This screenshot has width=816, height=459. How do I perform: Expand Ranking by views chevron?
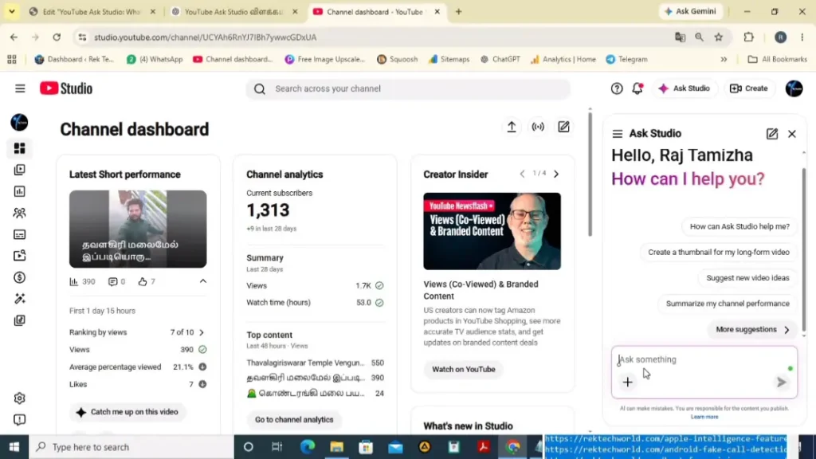202,332
